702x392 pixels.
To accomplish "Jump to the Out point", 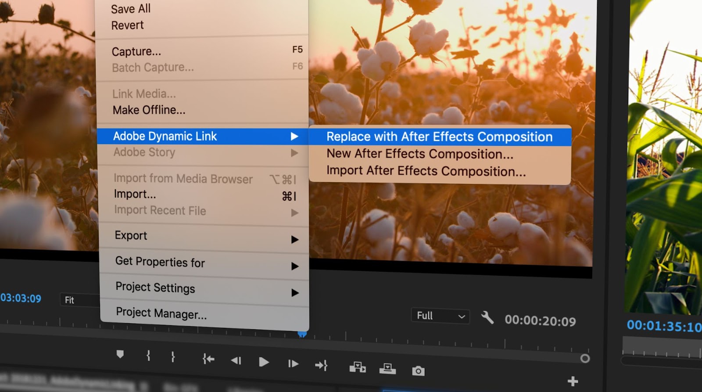I will 321,365.
